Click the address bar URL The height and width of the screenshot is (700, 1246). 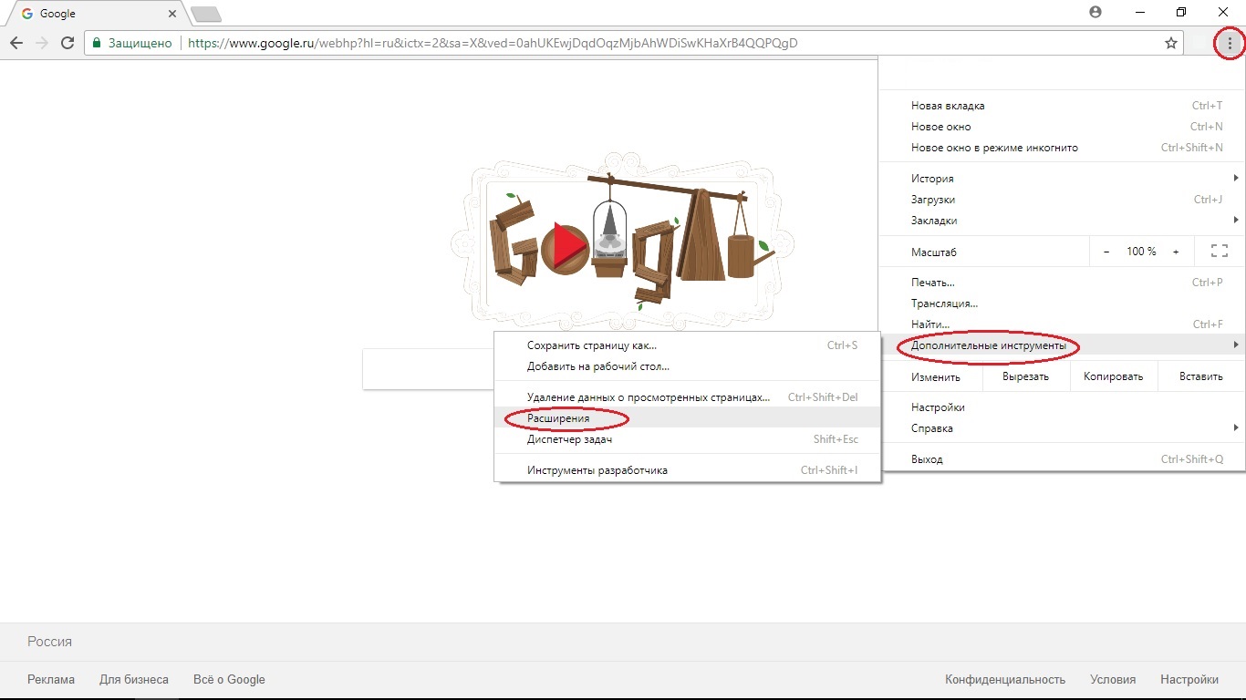click(x=493, y=43)
